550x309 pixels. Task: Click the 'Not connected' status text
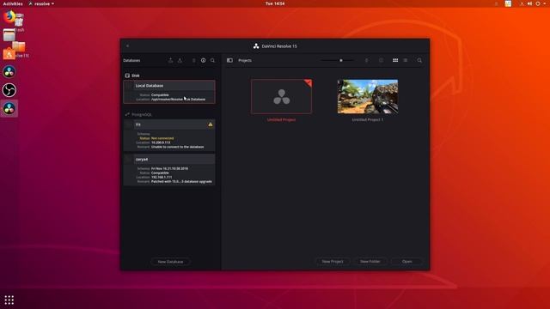point(162,138)
